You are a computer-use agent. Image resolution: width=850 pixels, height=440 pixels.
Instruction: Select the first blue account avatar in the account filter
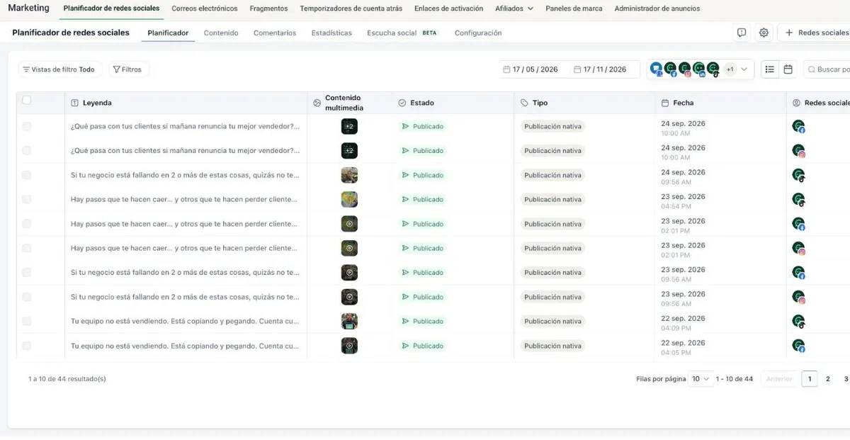(x=656, y=69)
